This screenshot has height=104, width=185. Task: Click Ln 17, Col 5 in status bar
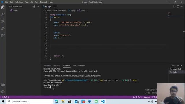click(x=137, y=97)
